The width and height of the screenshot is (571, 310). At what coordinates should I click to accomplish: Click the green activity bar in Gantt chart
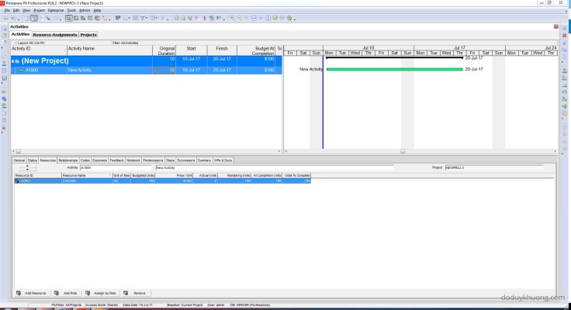394,69
